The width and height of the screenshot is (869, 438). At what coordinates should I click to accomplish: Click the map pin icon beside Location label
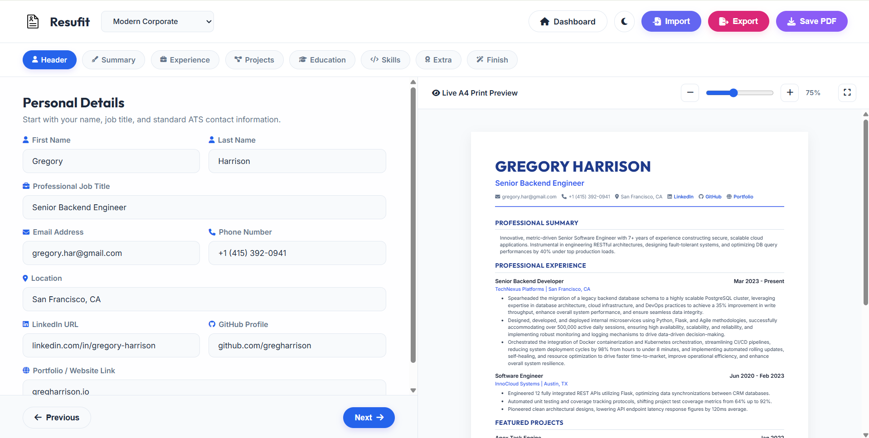tap(25, 278)
